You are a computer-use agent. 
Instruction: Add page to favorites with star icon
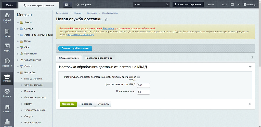coord(106,19)
